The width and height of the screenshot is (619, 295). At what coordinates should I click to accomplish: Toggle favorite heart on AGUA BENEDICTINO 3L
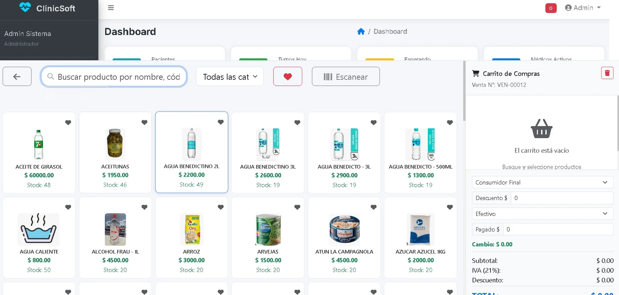pyautogui.click(x=297, y=122)
